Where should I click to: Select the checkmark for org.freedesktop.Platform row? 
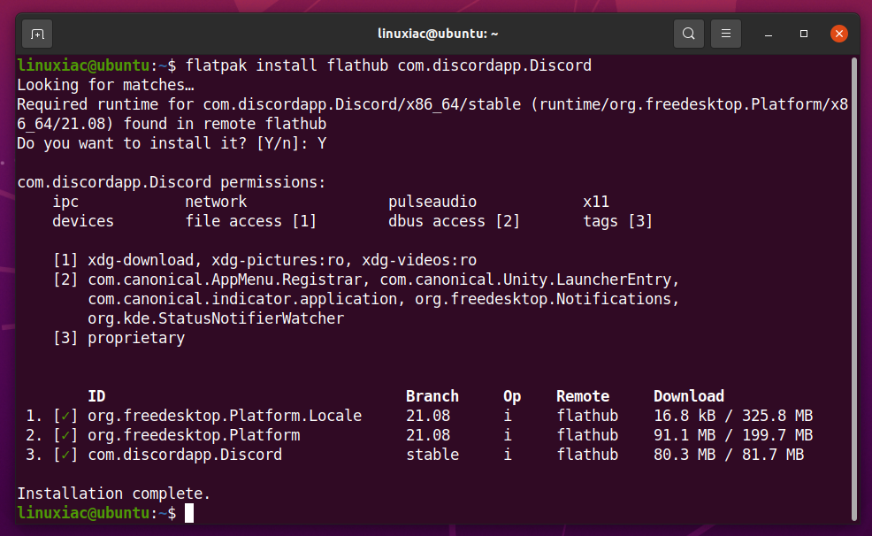(65, 435)
